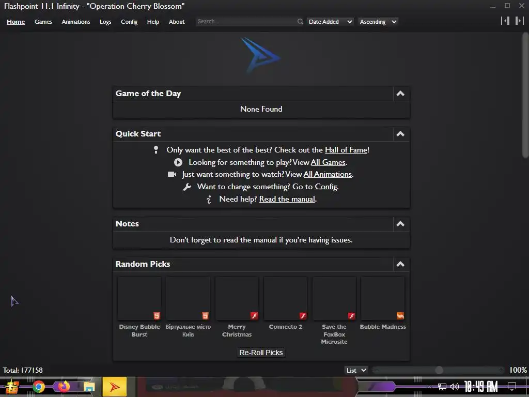The image size is (529, 397).
Task: Click the search magnifier icon
Action: pos(300,22)
